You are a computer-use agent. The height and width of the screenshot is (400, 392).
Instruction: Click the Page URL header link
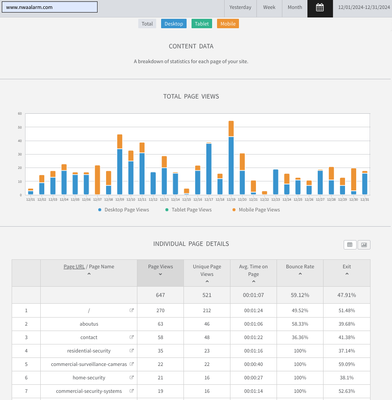74,267
